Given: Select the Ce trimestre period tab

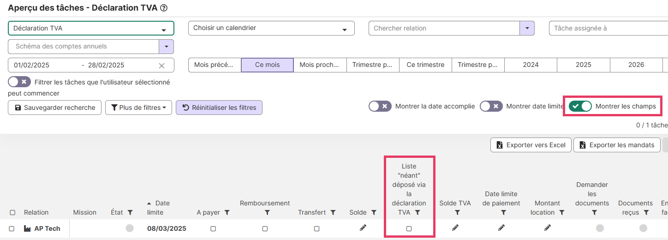Looking at the screenshot, I should point(425,65).
